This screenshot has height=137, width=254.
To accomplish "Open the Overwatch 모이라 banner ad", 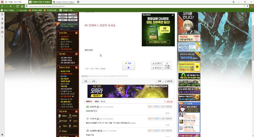I will point(128,91).
